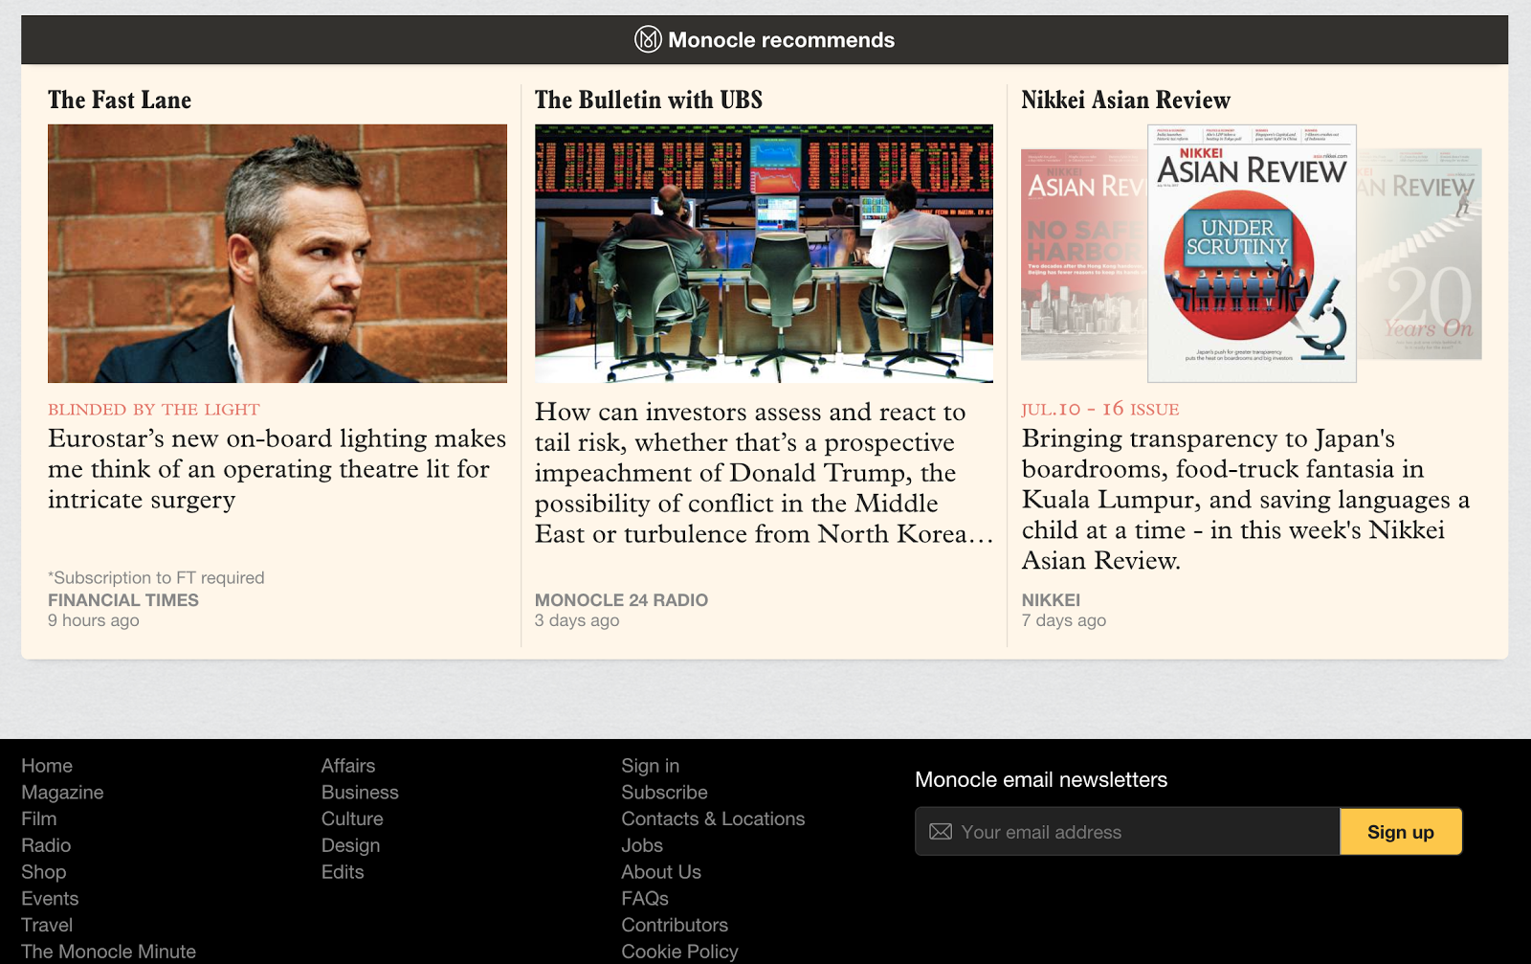Open the Eurostar on-board lighting article headline

(x=277, y=469)
